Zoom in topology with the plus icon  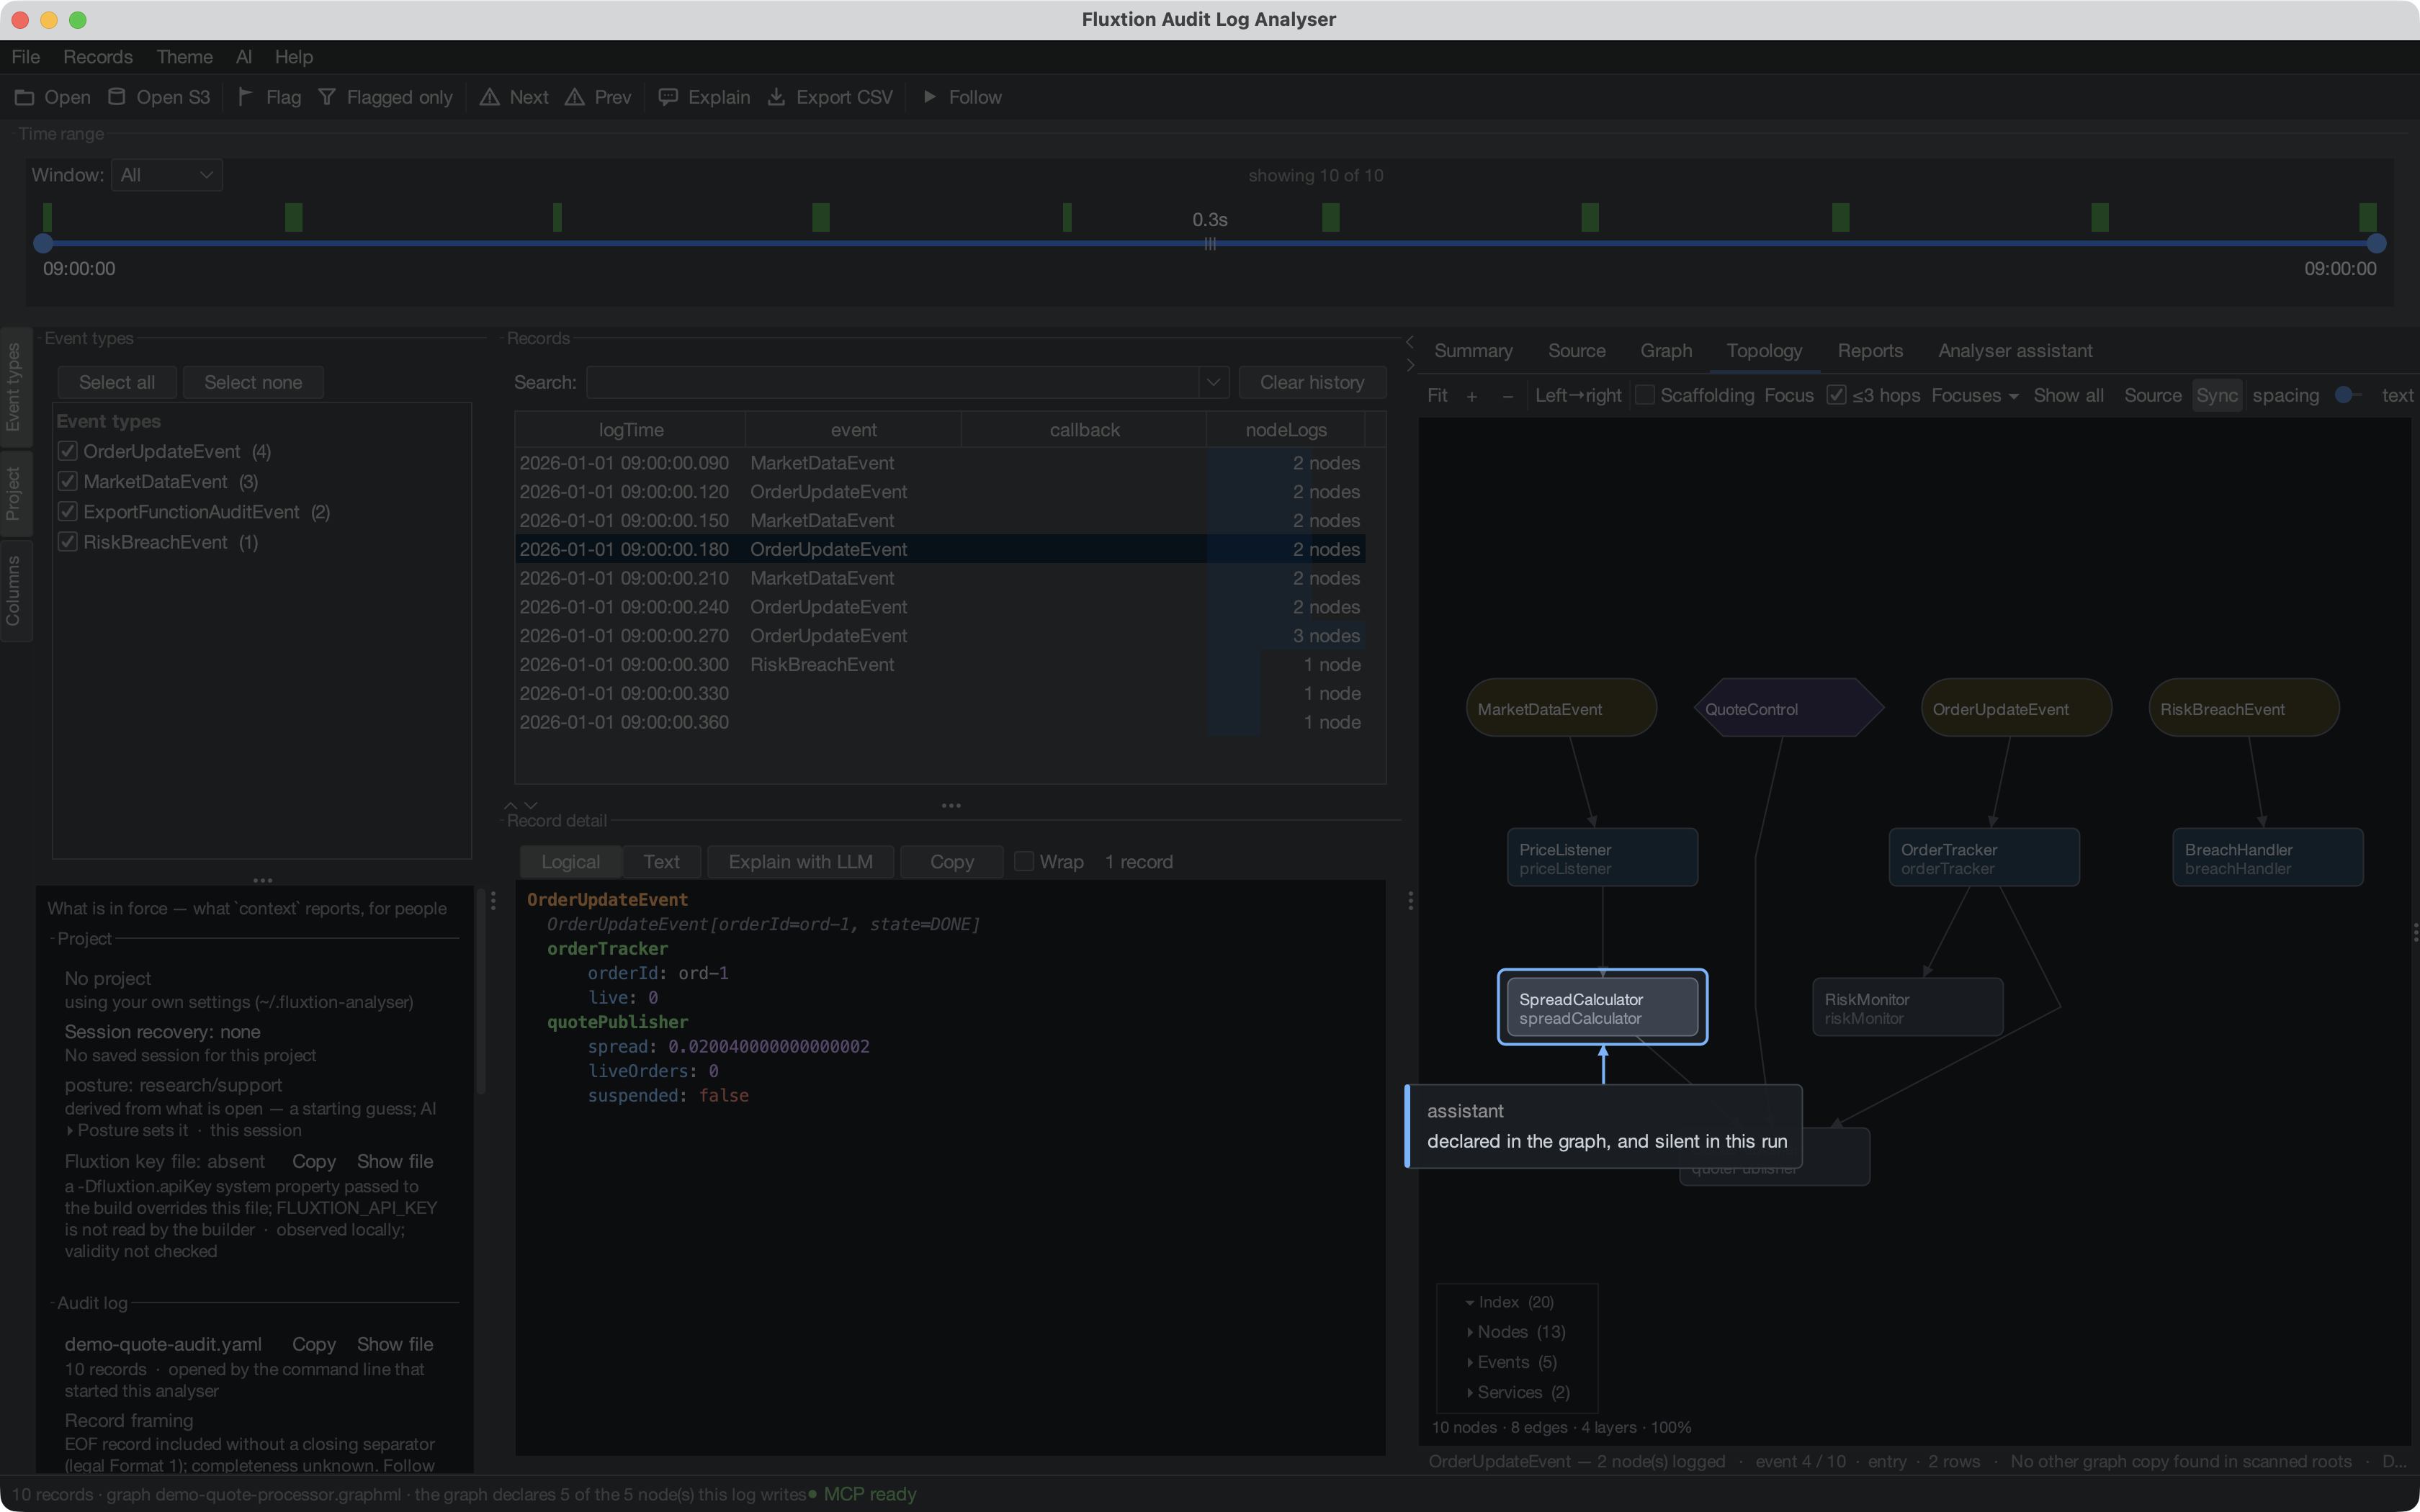click(1472, 396)
